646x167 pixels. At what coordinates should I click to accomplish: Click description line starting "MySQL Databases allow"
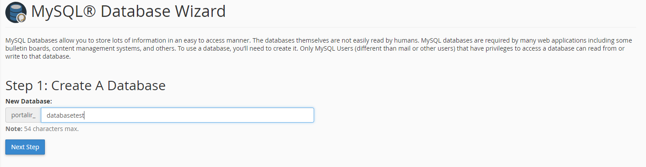pos(319,40)
